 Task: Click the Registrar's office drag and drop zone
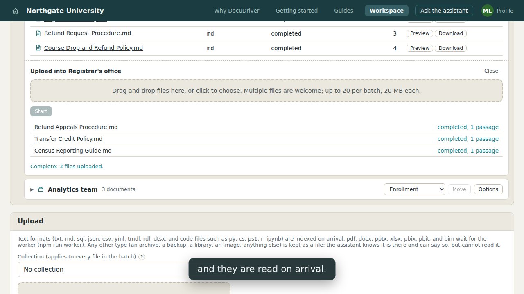click(x=267, y=91)
